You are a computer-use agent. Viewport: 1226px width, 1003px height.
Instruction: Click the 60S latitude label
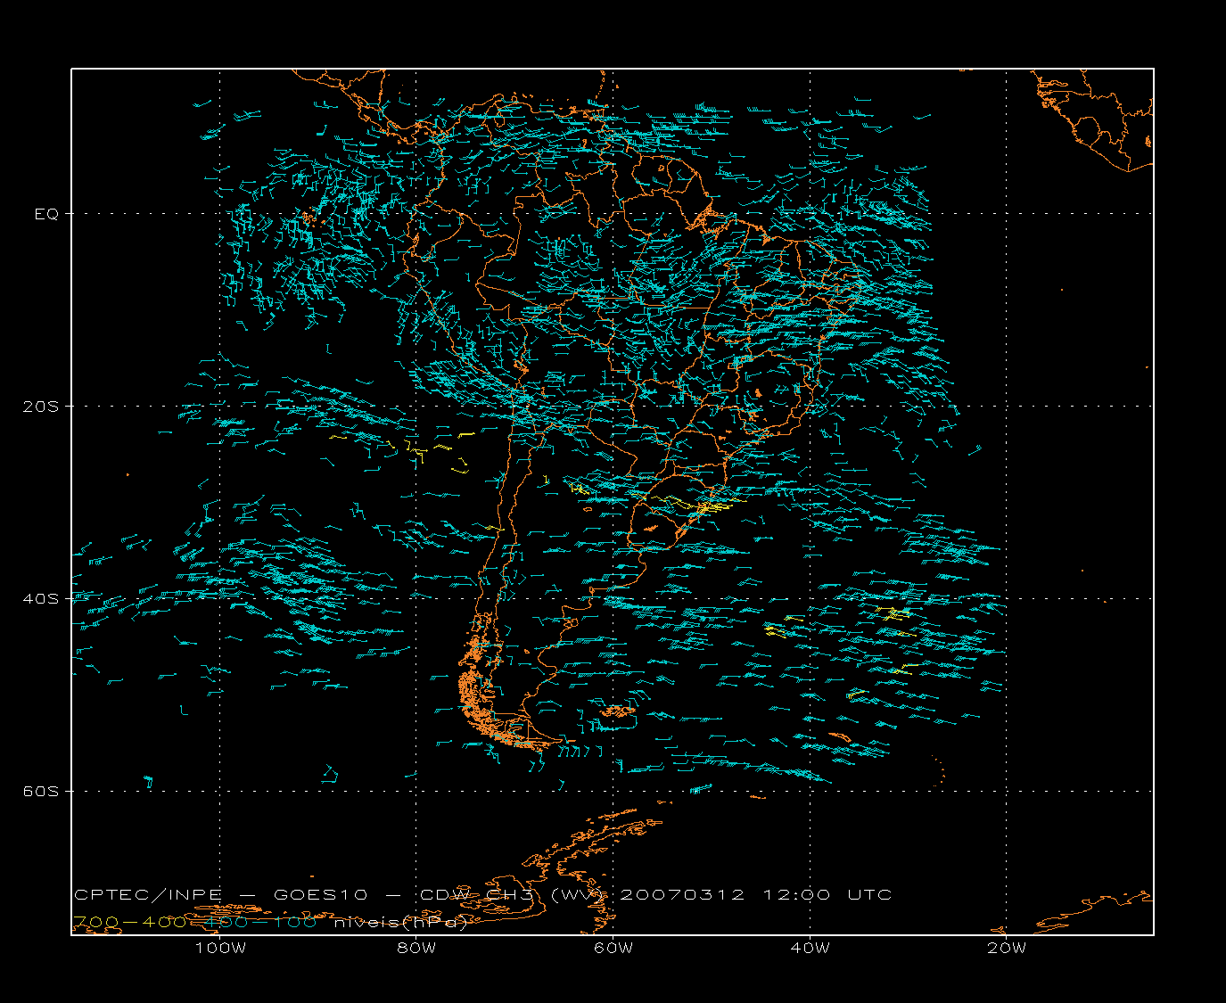(x=40, y=792)
